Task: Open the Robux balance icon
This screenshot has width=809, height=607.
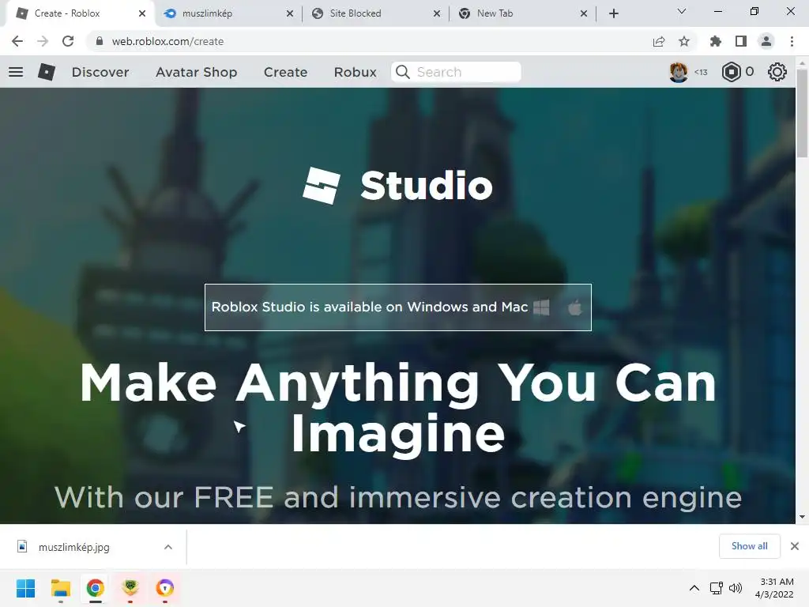Action: point(731,72)
